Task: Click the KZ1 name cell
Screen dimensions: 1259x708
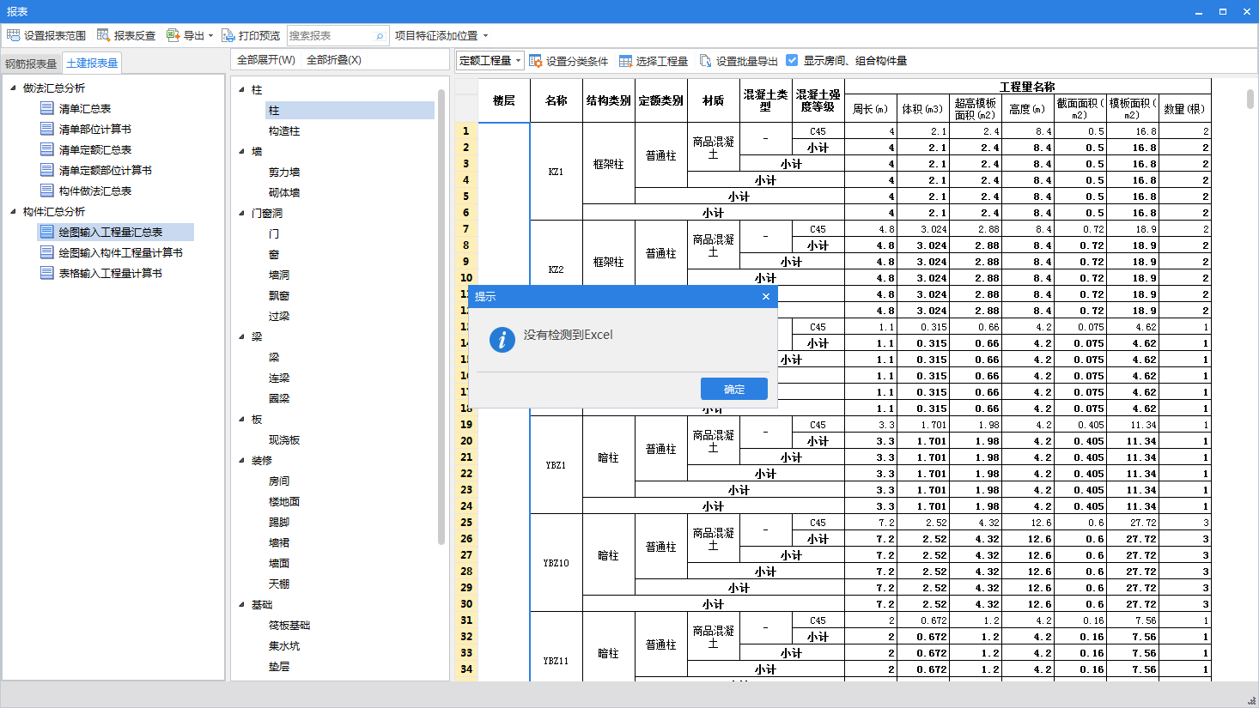Action: (557, 172)
